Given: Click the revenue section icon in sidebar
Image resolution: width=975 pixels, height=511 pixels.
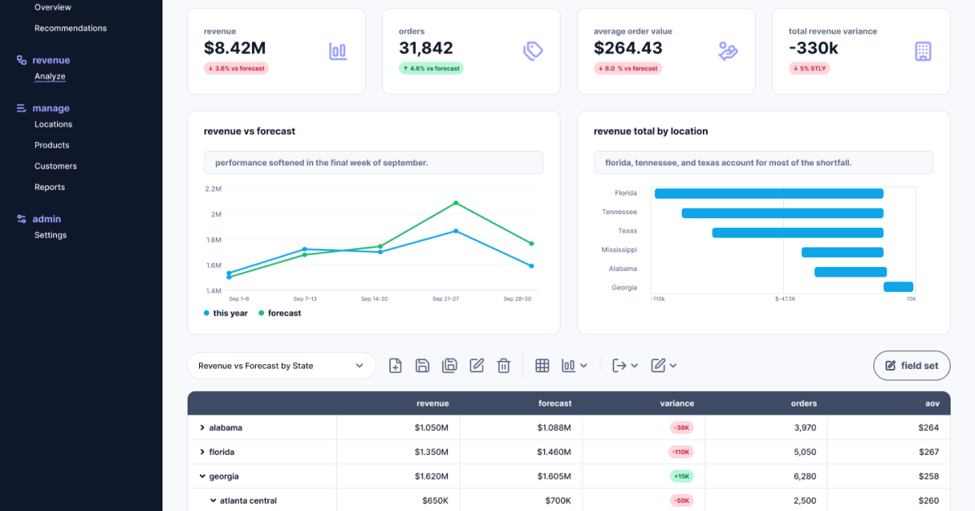Looking at the screenshot, I should pyautogui.click(x=22, y=60).
